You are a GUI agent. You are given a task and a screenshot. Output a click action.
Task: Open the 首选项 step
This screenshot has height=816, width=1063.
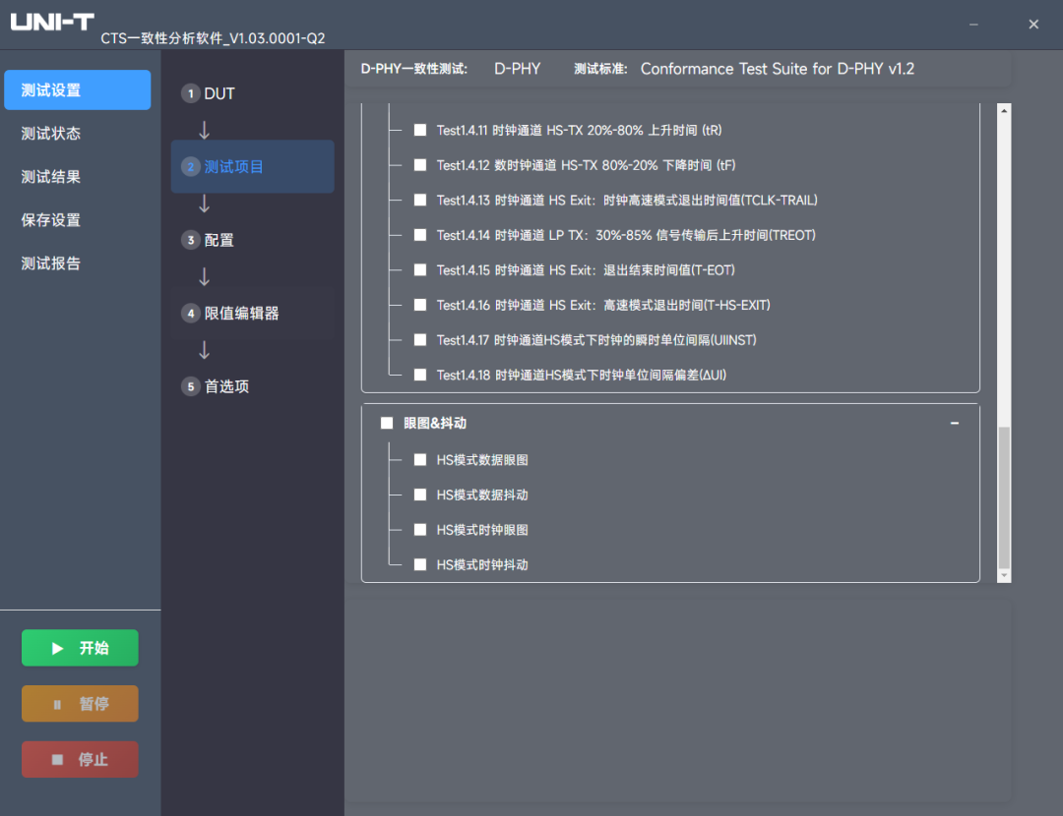point(252,386)
